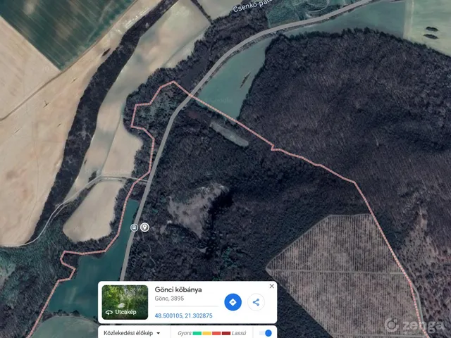Image resolution: width=451 pixels, height=338 pixels.
Task: Click the dark red slow-traffic swatch
Action: (226, 333)
